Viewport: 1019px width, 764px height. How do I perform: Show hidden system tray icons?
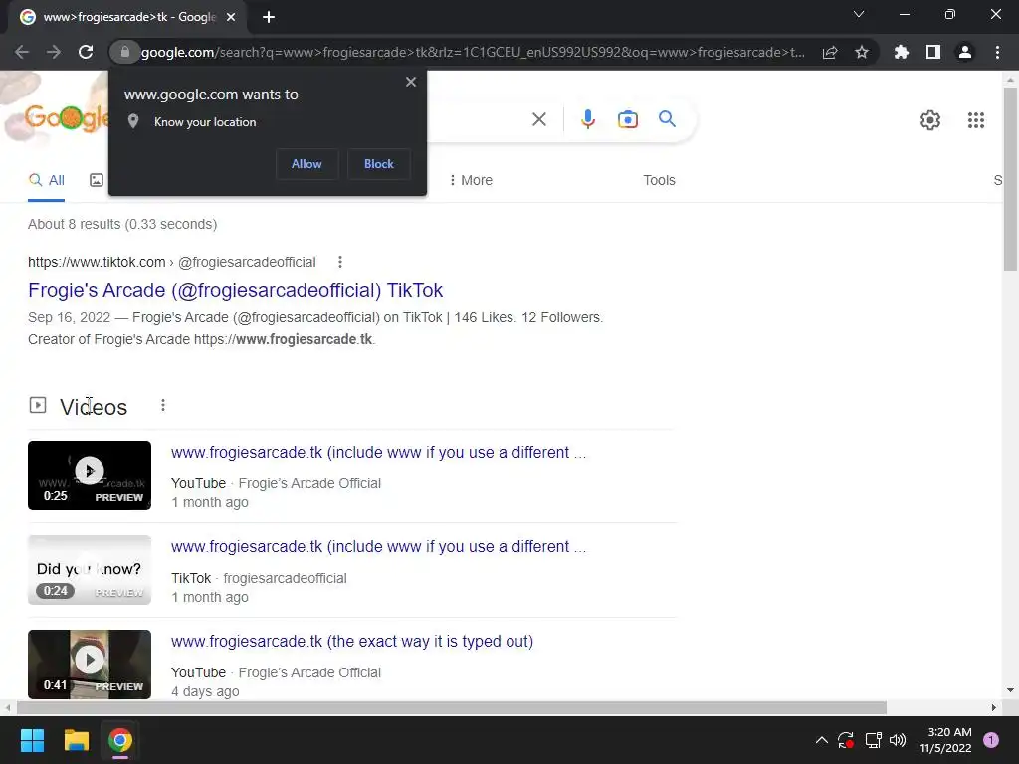821,740
